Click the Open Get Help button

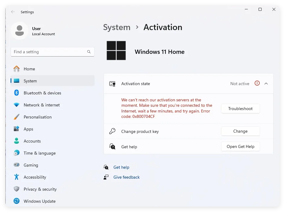[x=240, y=146]
